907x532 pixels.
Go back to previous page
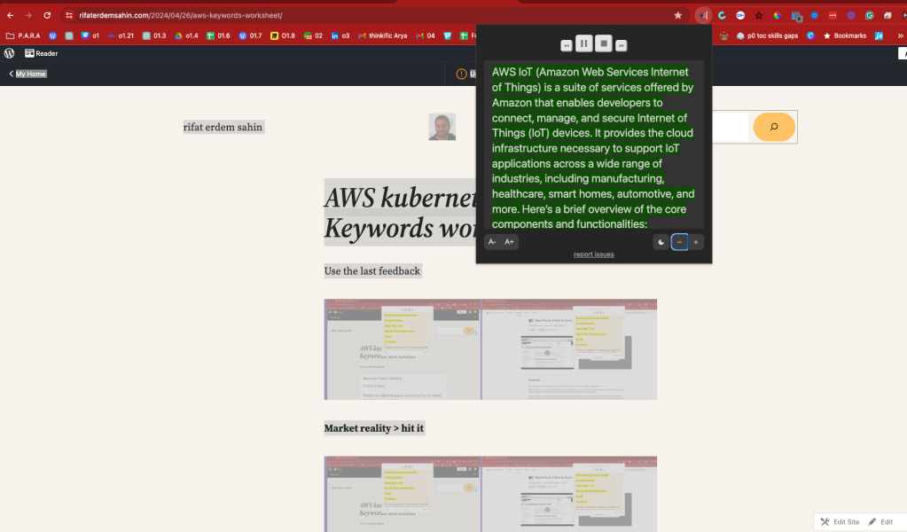(11, 16)
